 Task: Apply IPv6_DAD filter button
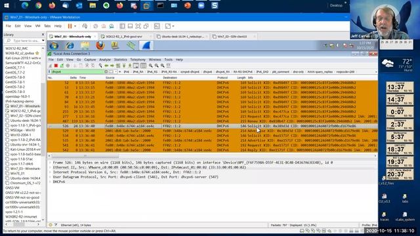tap(262, 71)
